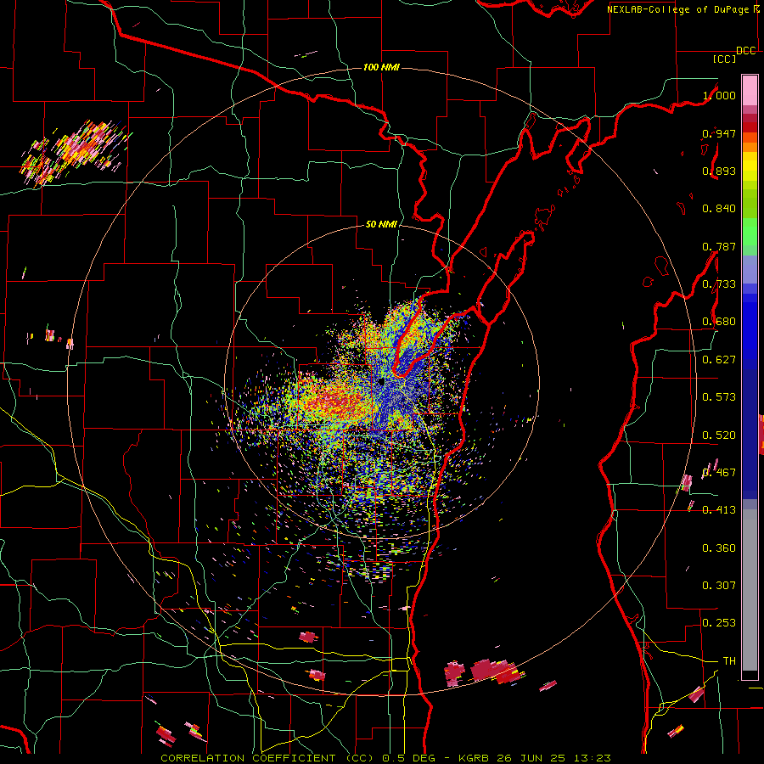Pick the gray band on color scale
This screenshot has width=764, height=764.
click(x=750, y=590)
